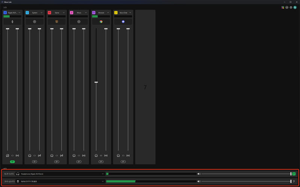
Task: Click the yellow Voice Chat channel icon
Action: click(x=116, y=13)
